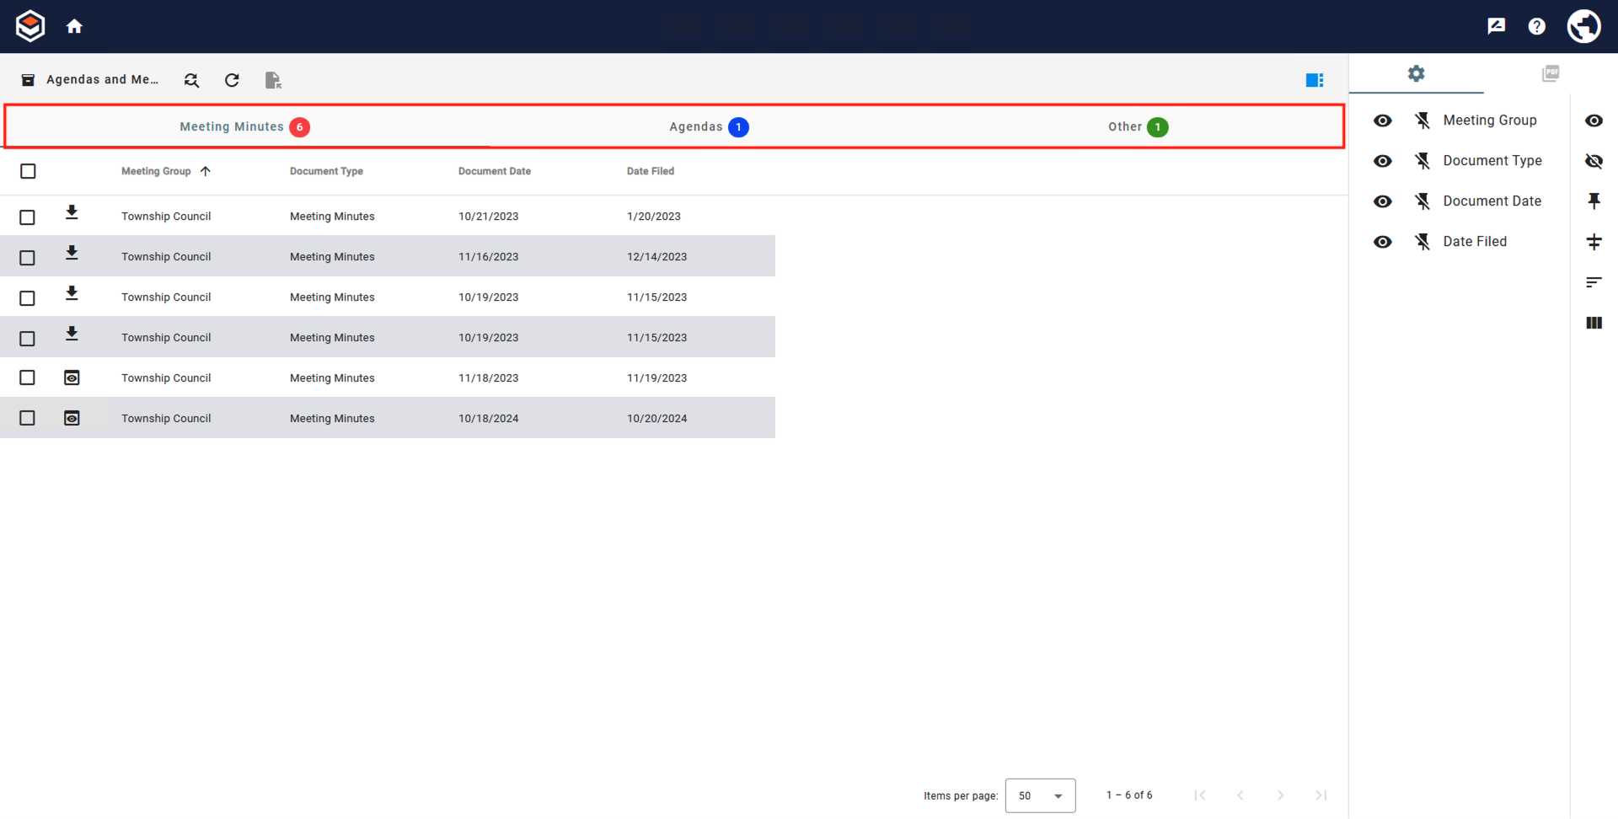Open the Agendas and Meeting Minutes archive icon
The height and width of the screenshot is (819, 1618).
coord(28,79)
